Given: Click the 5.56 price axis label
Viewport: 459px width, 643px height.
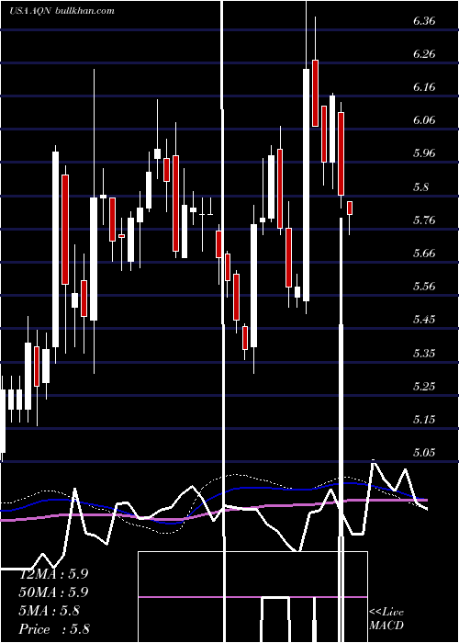Looking at the screenshot, I should point(424,286).
